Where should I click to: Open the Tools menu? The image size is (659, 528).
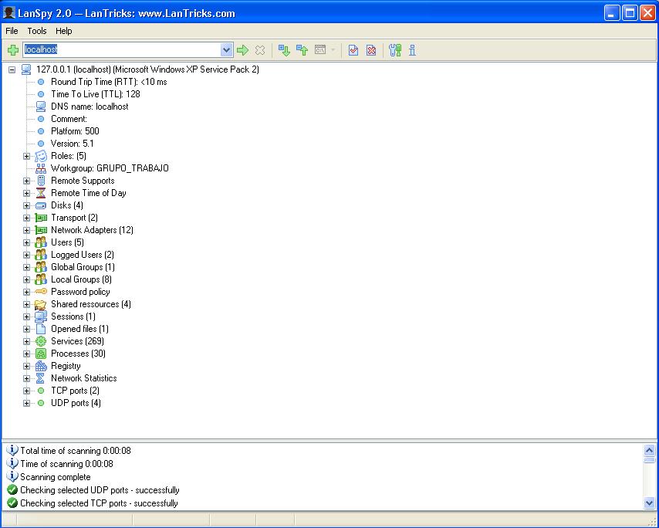coord(37,31)
